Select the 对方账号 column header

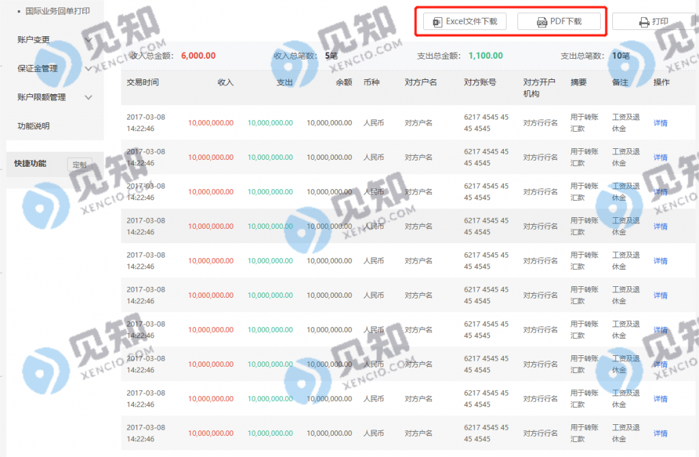pyautogui.click(x=480, y=82)
